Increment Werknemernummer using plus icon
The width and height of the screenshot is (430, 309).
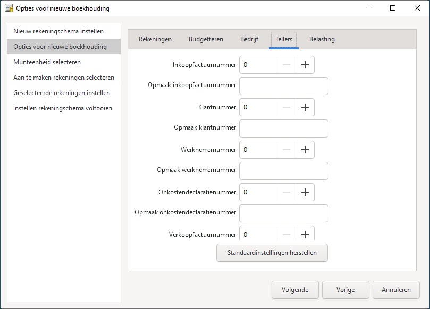[305, 150]
